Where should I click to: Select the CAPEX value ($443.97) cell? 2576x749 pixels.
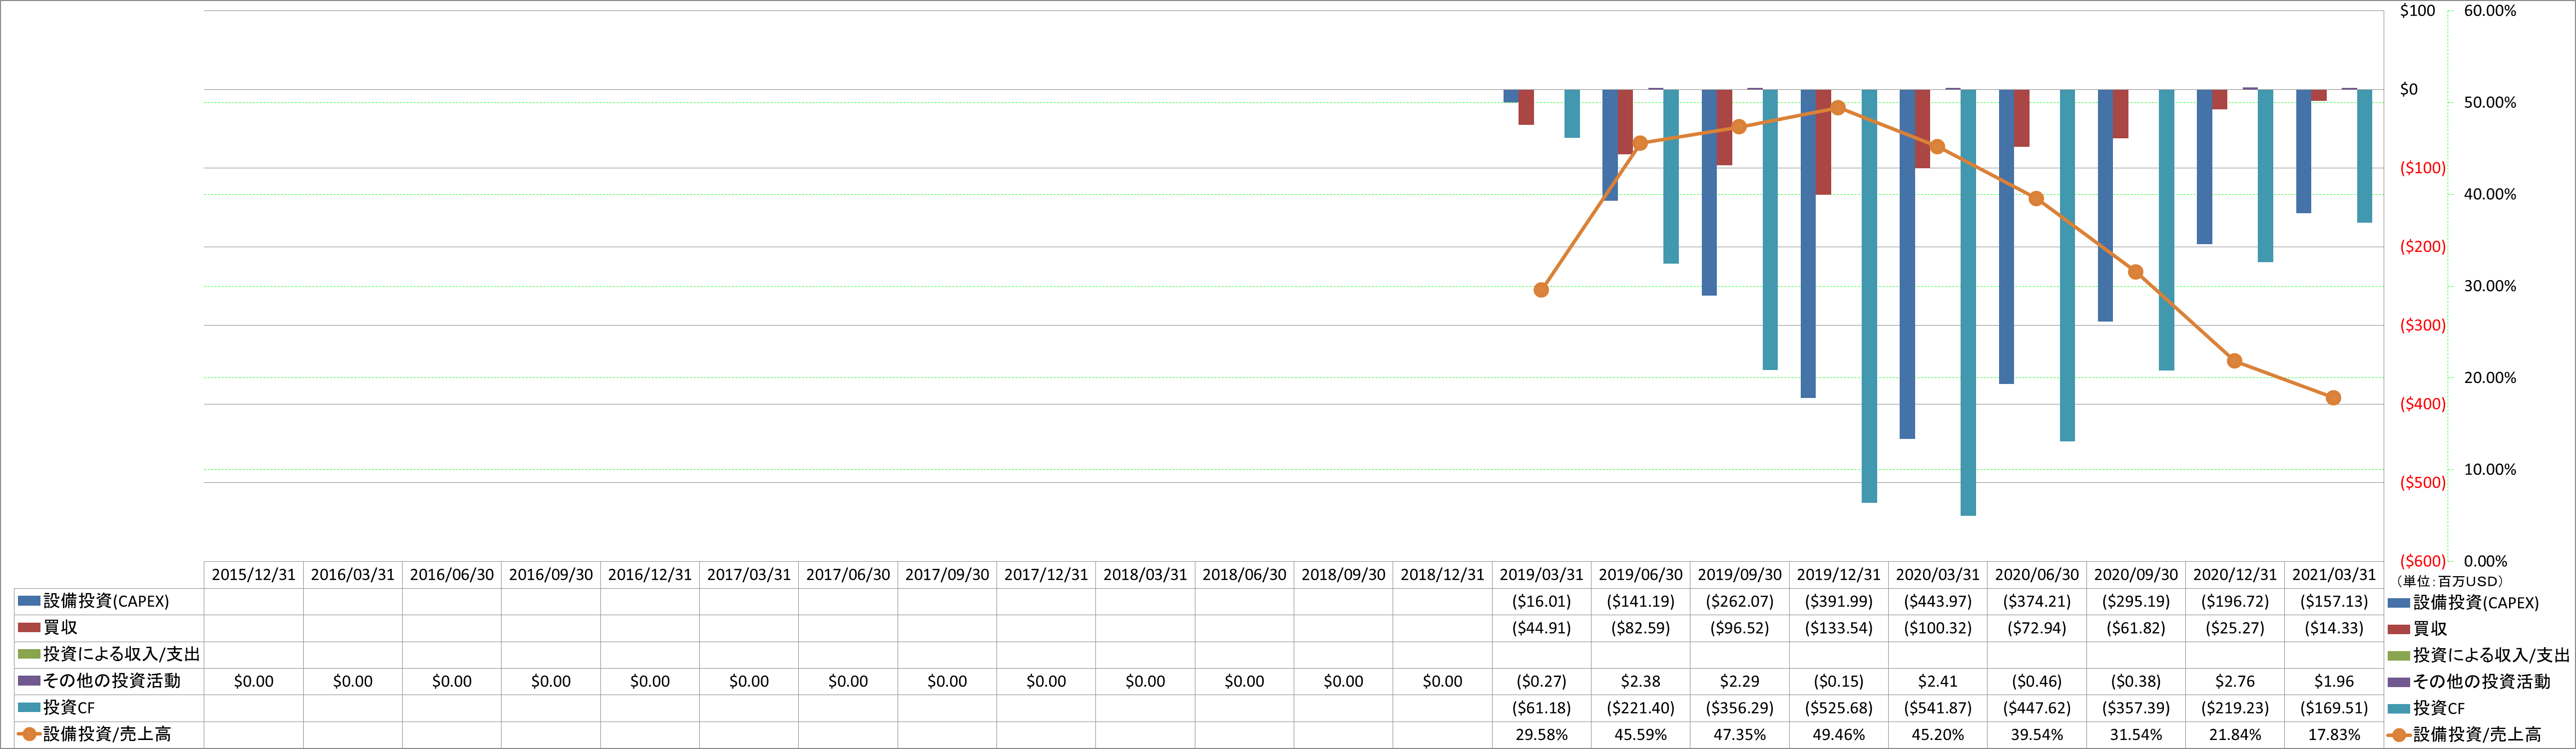tap(1938, 602)
